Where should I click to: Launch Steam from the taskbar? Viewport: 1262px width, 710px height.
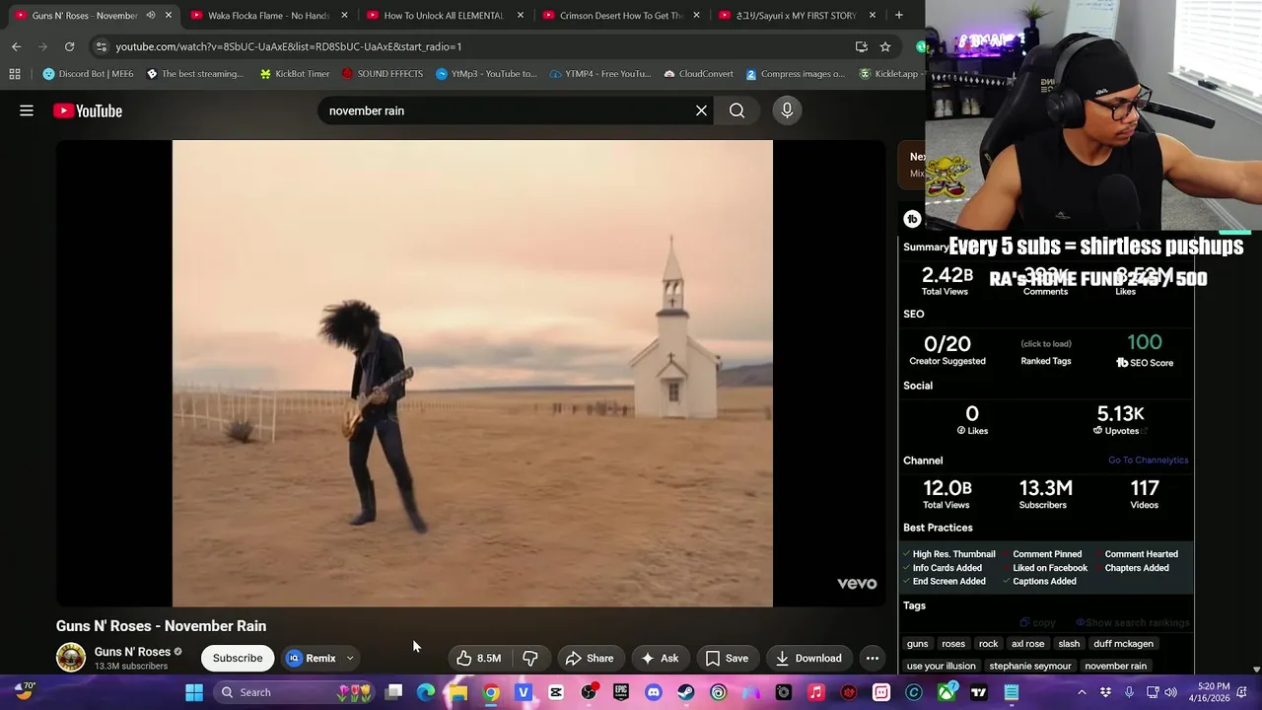click(x=685, y=692)
